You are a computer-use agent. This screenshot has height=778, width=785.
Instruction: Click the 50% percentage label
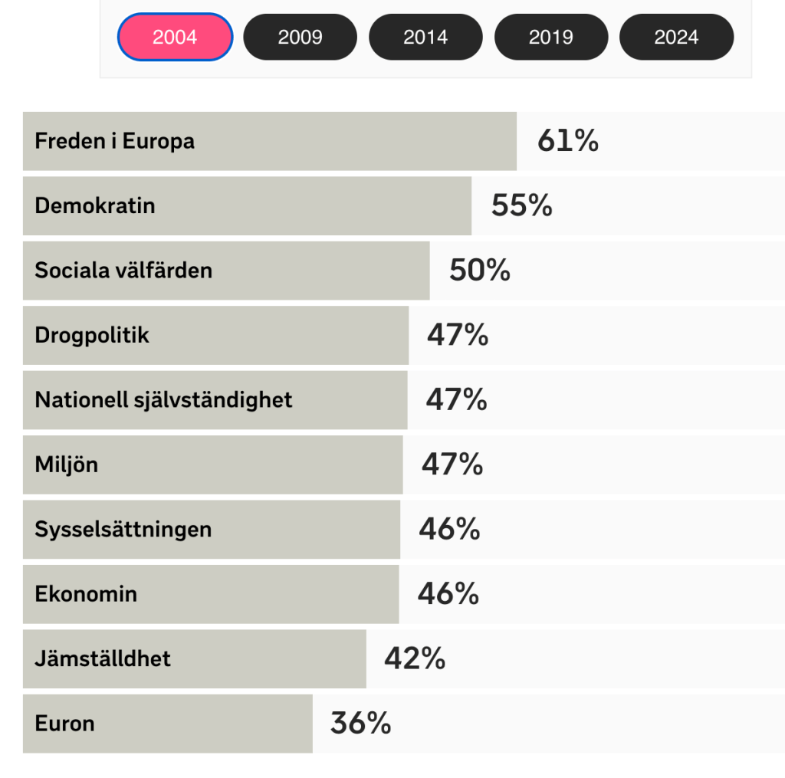480,271
